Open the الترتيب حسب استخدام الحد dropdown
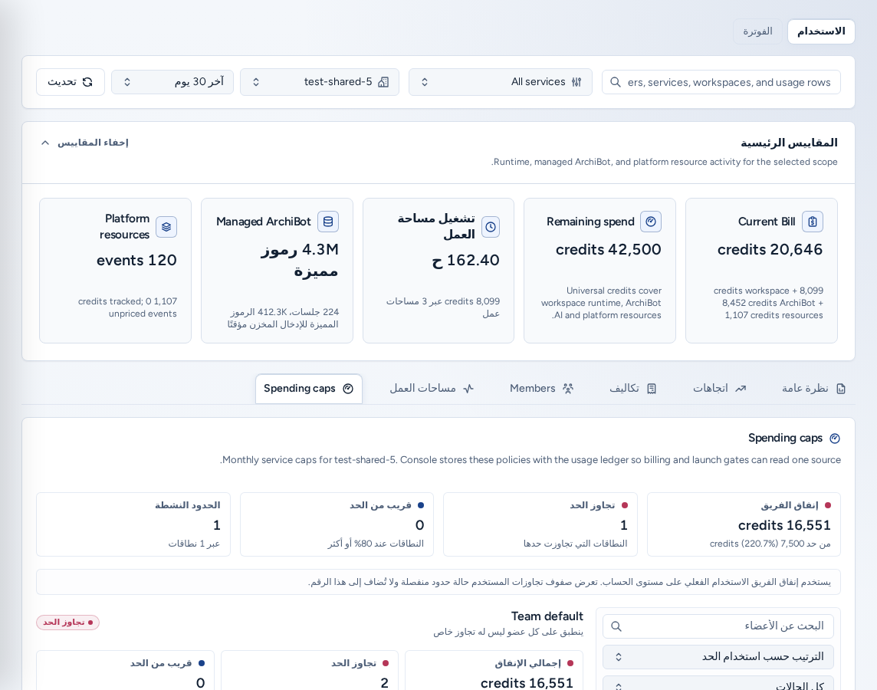The width and height of the screenshot is (877, 690). (x=718, y=657)
